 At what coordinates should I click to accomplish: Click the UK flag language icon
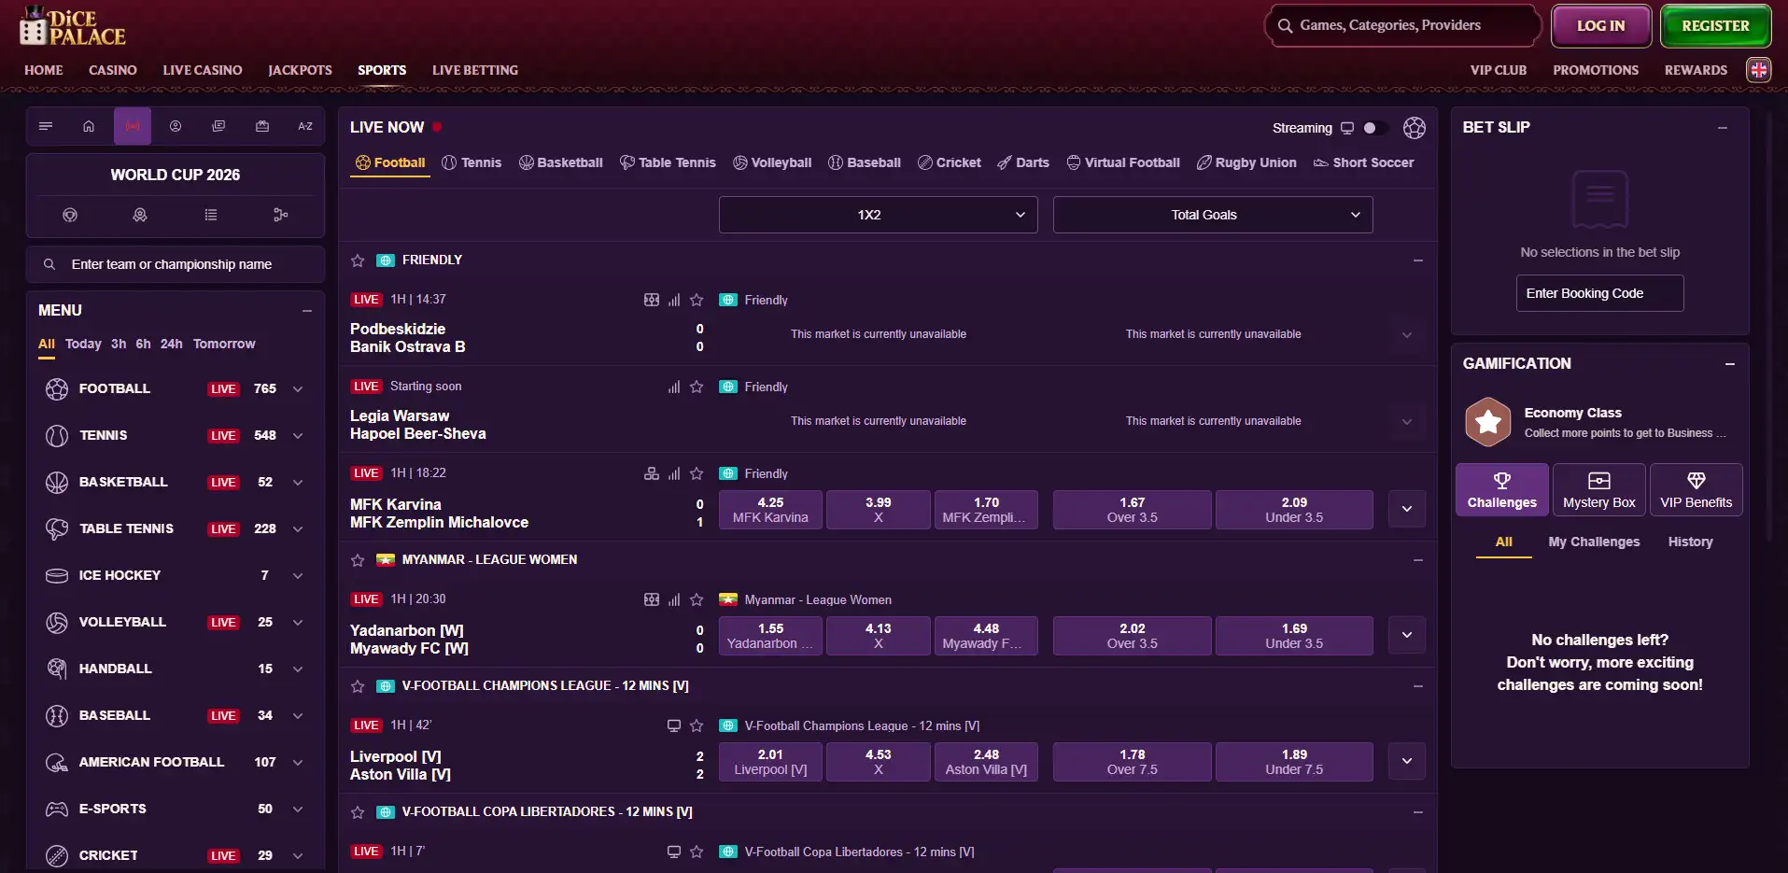click(1759, 70)
